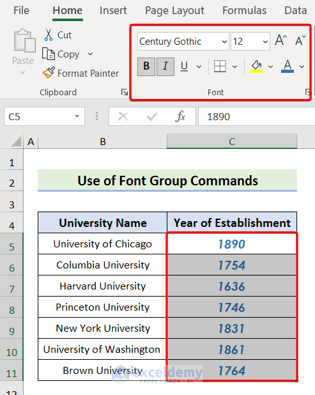This screenshot has height=395, width=315.
Task: Open Clipboard dialog launcher
Action: tap(125, 92)
